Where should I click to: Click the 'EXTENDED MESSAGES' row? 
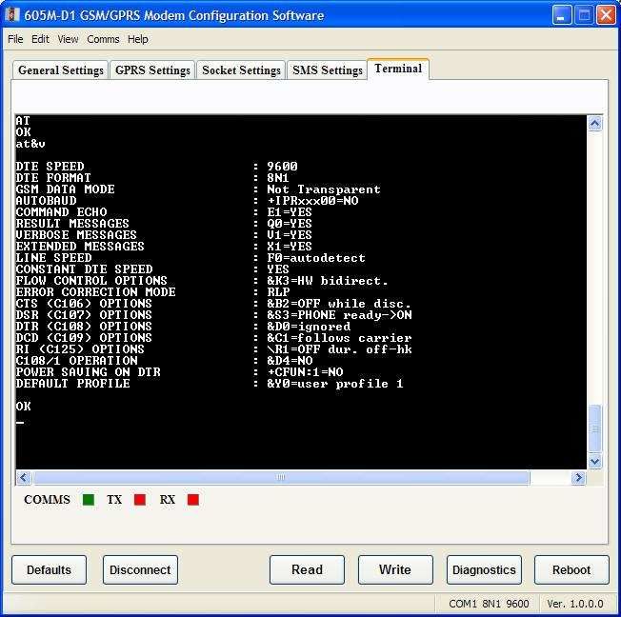pyautogui.click(x=164, y=247)
